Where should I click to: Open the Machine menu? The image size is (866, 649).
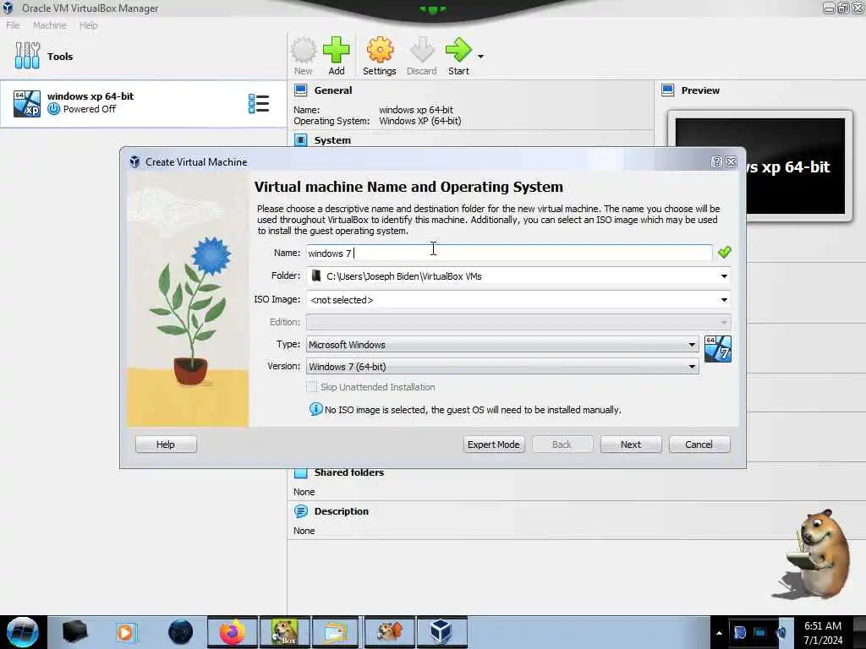49,25
